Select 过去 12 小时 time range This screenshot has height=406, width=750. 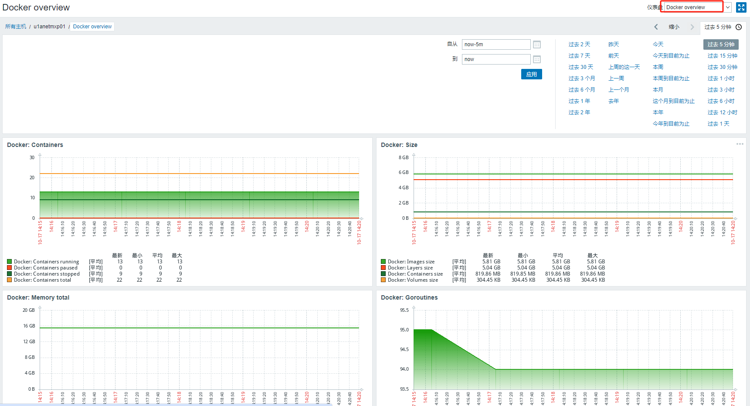coord(723,113)
